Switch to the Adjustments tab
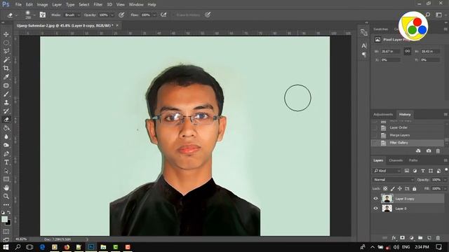The height and width of the screenshot is (252, 449). pyautogui.click(x=383, y=114)
